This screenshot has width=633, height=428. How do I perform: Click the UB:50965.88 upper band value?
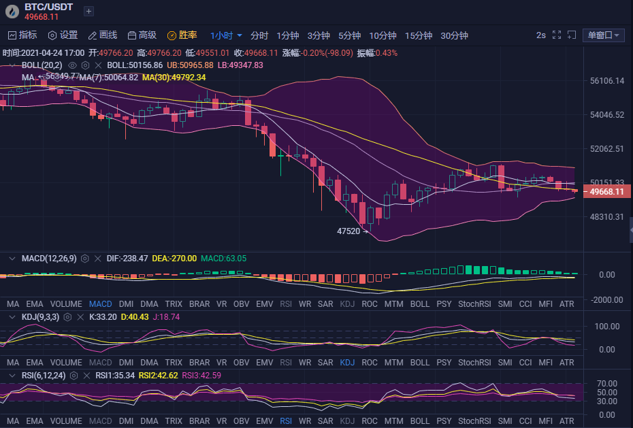tap(190, 65)
